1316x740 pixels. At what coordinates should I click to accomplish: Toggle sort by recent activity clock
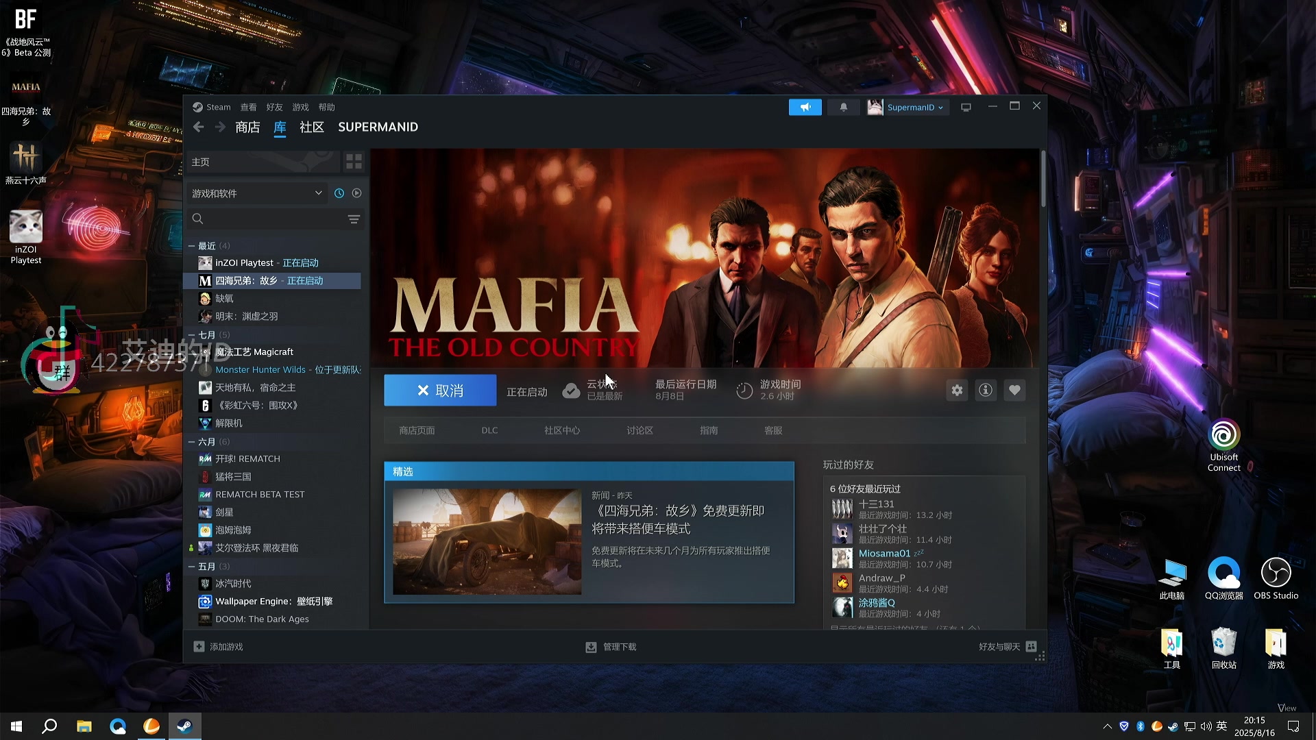pos(339,193)
